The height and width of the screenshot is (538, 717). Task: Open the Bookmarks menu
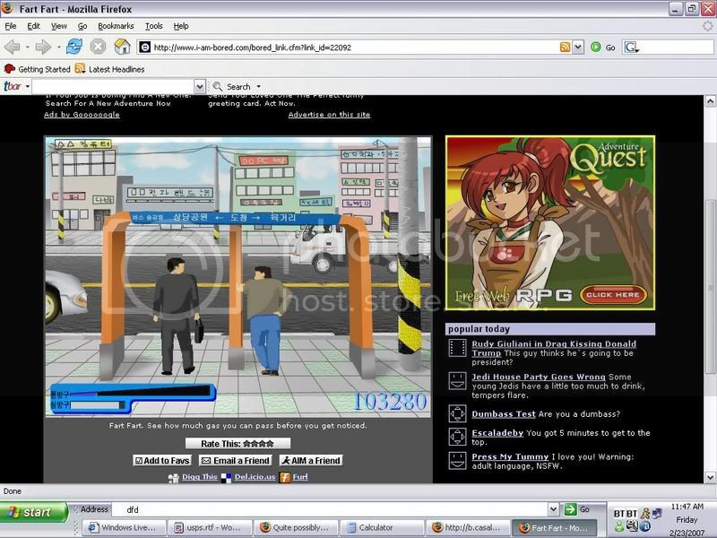point(116,26)
